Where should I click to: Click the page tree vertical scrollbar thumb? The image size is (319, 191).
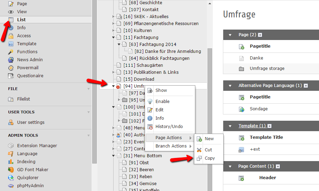point(210,119)
